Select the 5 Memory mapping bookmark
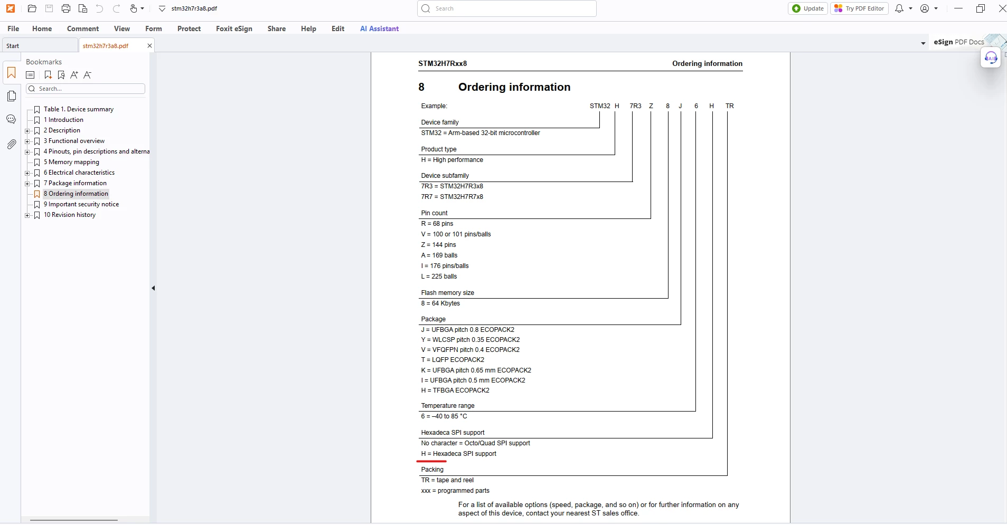This screenshot has height=525, width=1007. pyautogui.click(x=71, y=162)
